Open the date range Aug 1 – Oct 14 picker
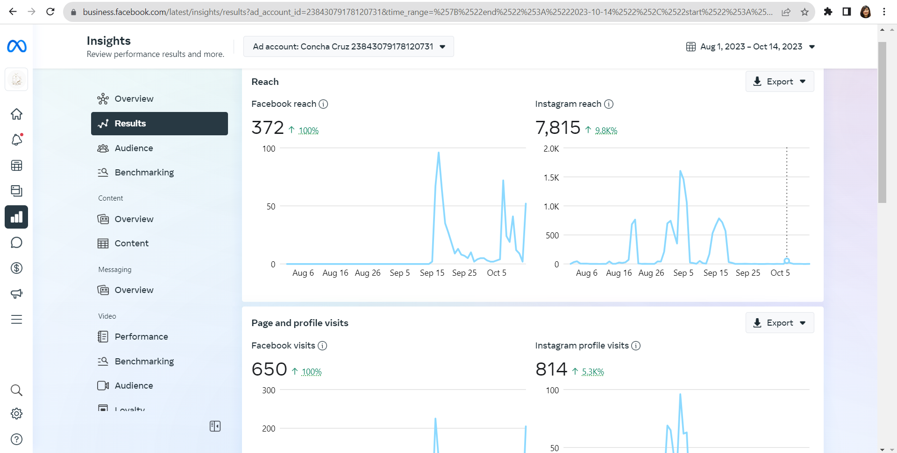This screenshot has height=453, width=897. point(751,47)
